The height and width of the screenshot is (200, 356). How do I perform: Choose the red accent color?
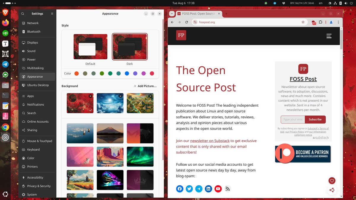pos(152,73)
